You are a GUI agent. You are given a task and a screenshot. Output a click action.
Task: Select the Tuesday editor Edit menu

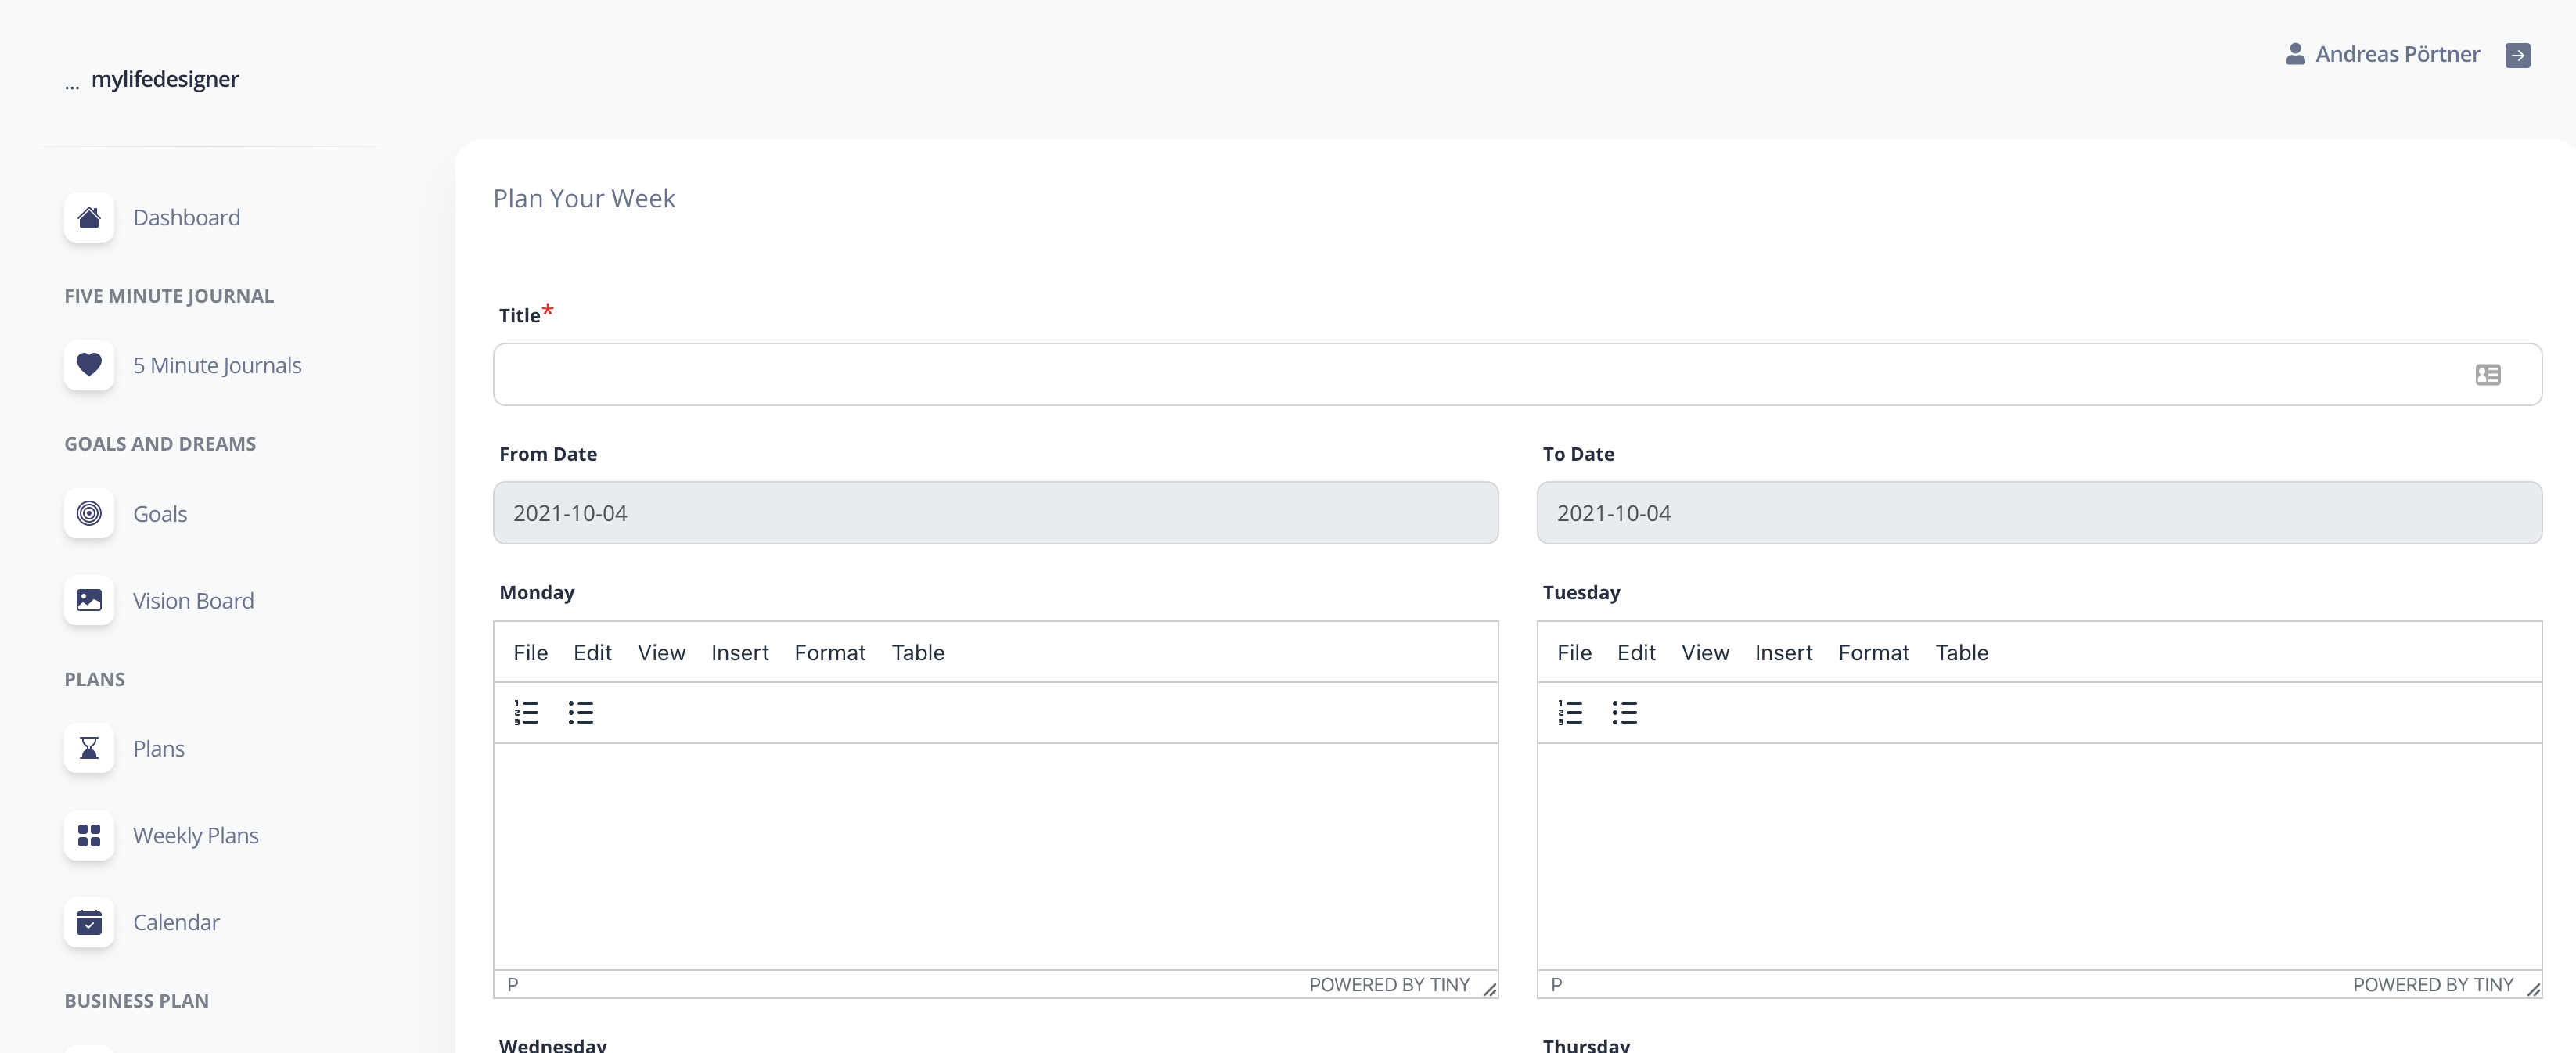click(x=1636, y=652)
